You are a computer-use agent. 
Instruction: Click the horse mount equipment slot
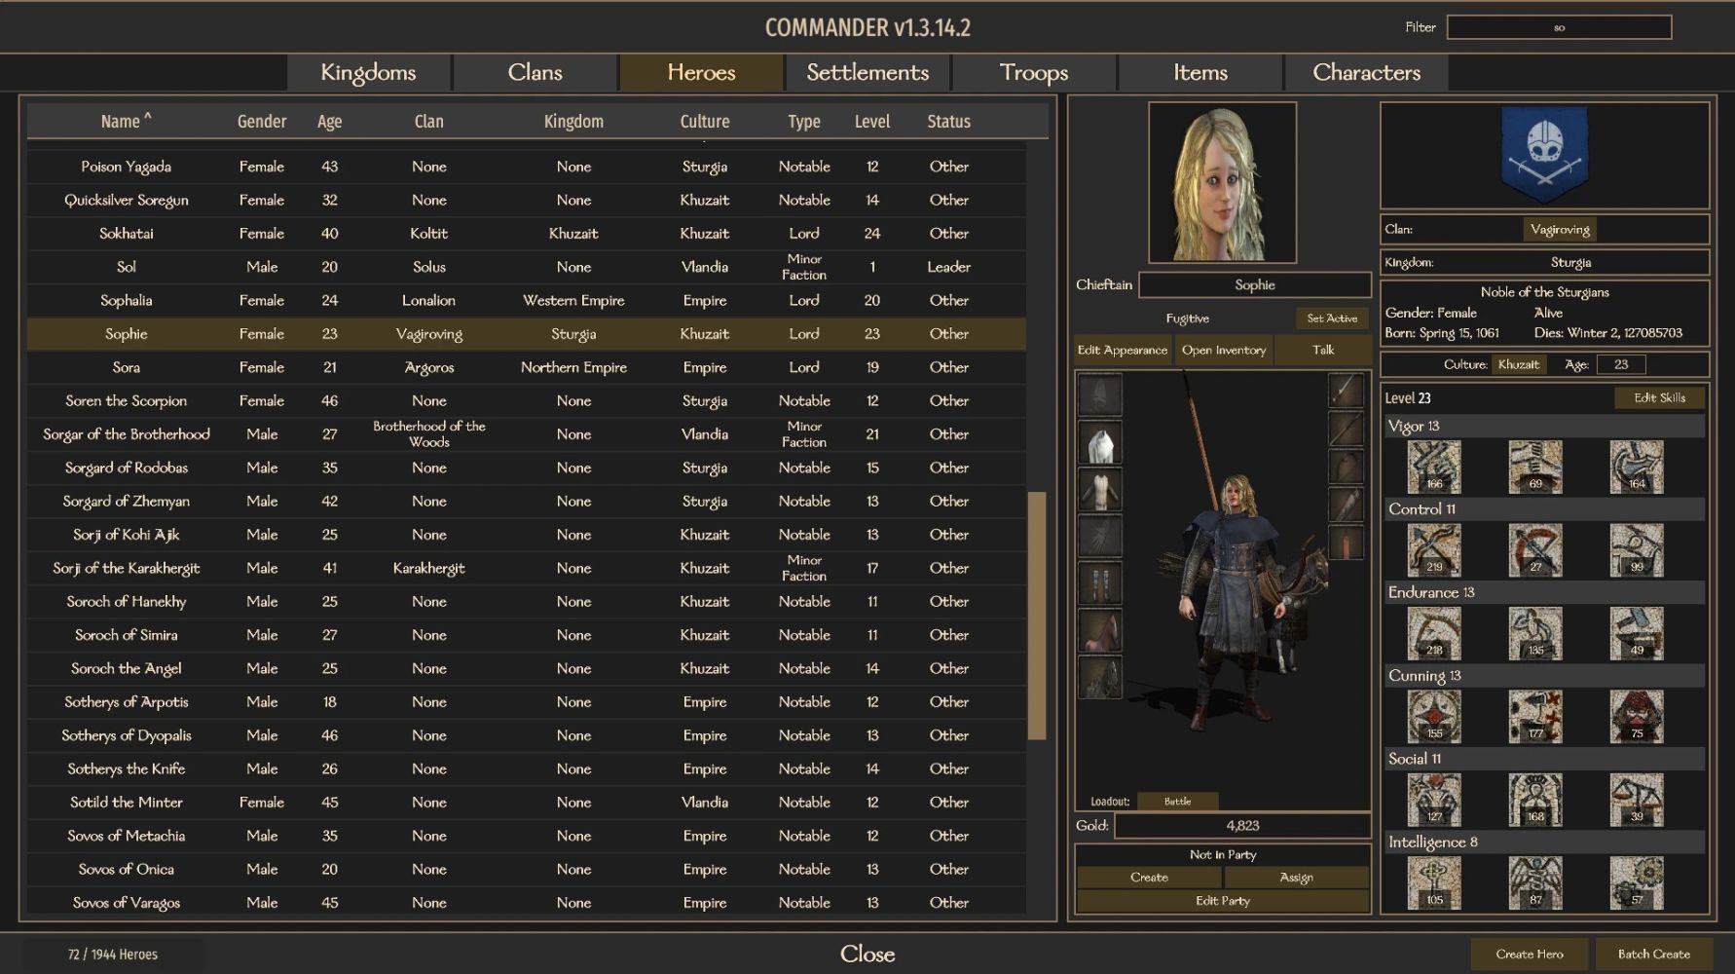(x=1100, y=631)
